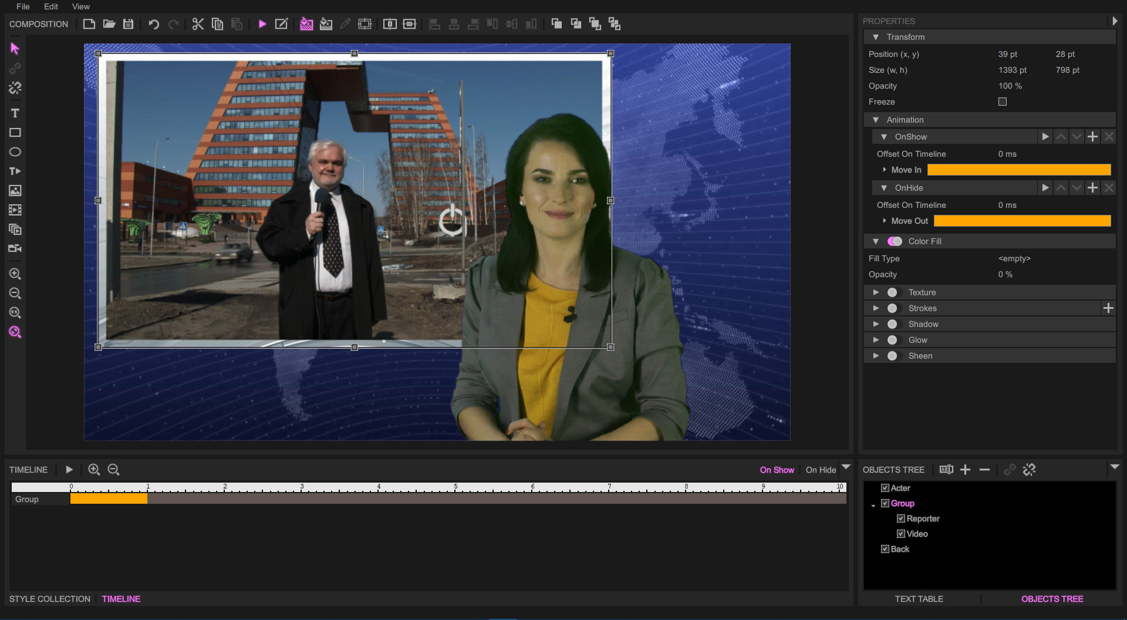Viewport: 1127px width, 620px height.
Task: Expand the Texture section arrow
Action: pos(876,292)
